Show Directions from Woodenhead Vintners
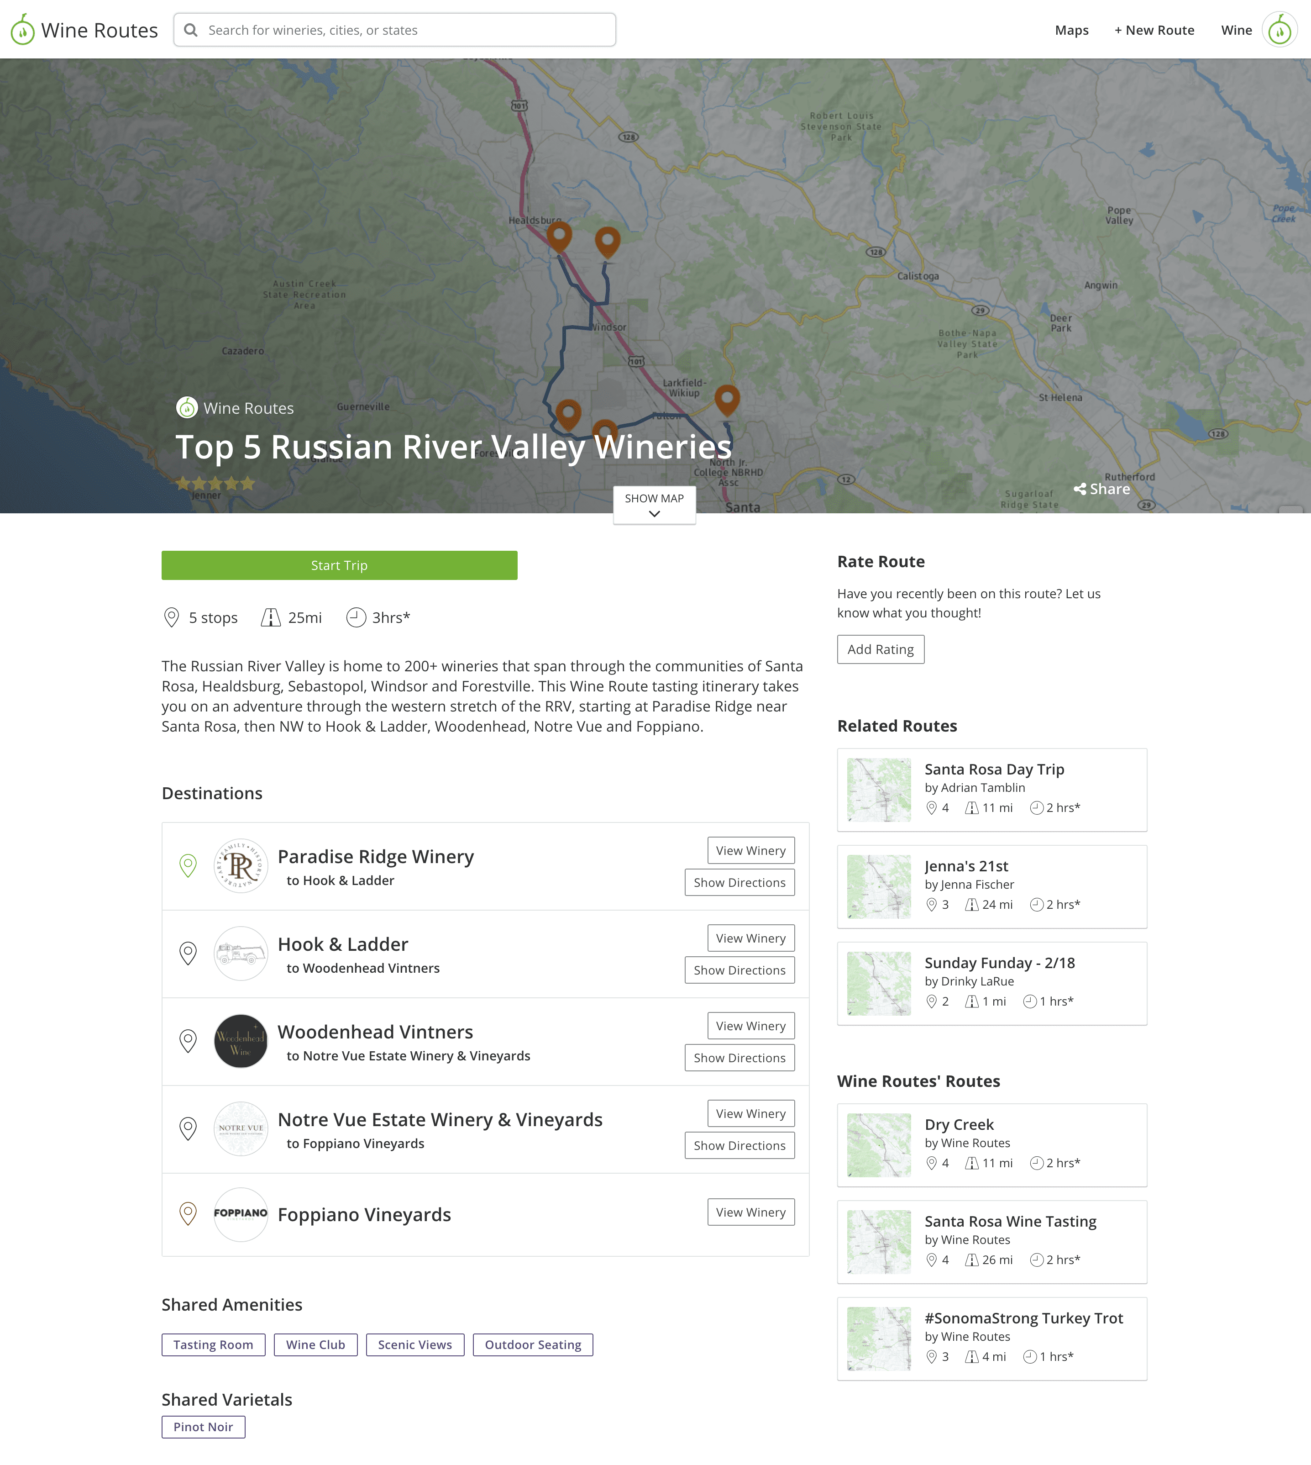The image size is (1311, 1465). point(739,1058)
